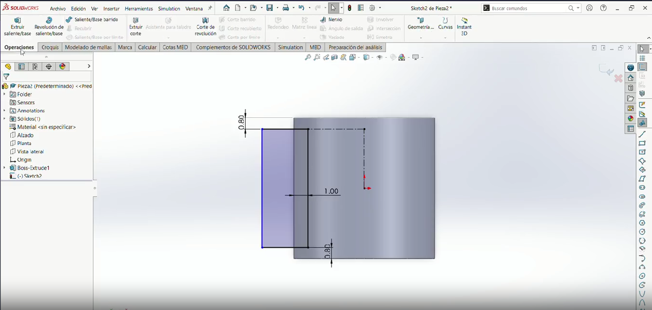The width and height of the screenshot is (652, 310).
Task: Click the 1.00 dimension value
Action: point(331,192)
